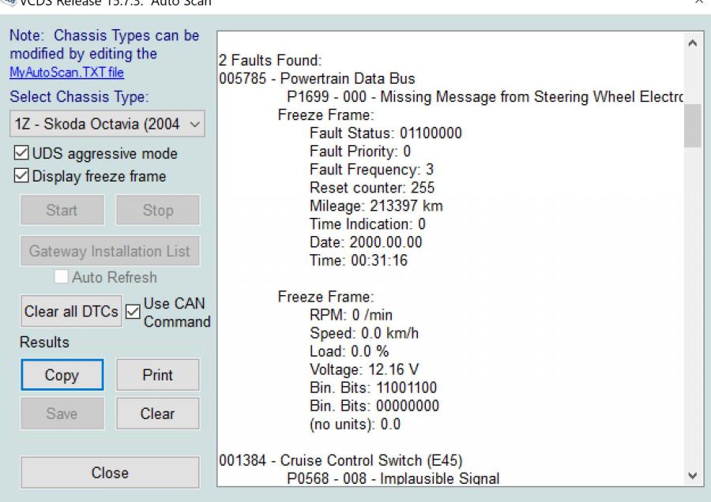Open the Gateway Installation List

tap(110, 251)
